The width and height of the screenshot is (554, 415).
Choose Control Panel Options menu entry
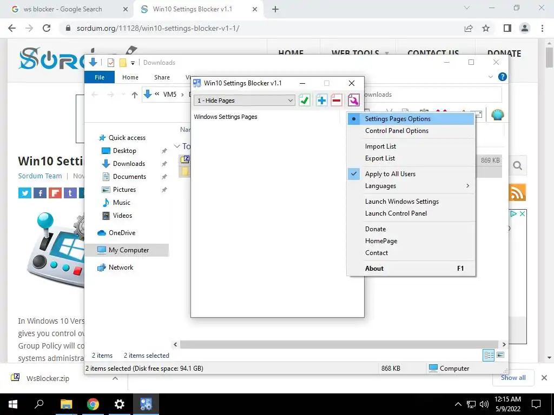[411, 131]
